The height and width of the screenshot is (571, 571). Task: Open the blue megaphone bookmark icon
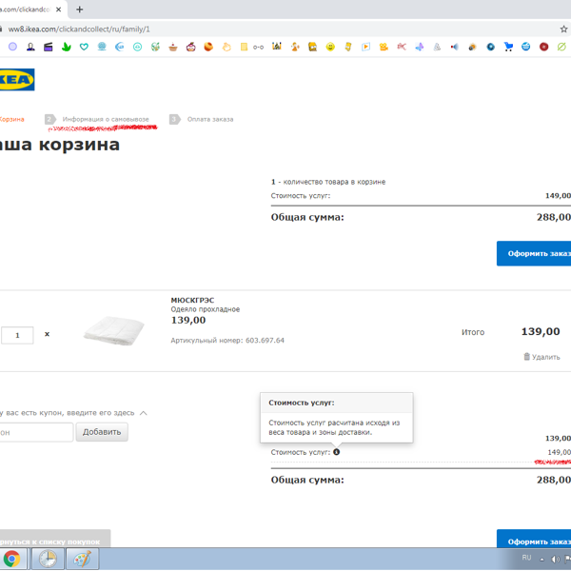[455, 47]
